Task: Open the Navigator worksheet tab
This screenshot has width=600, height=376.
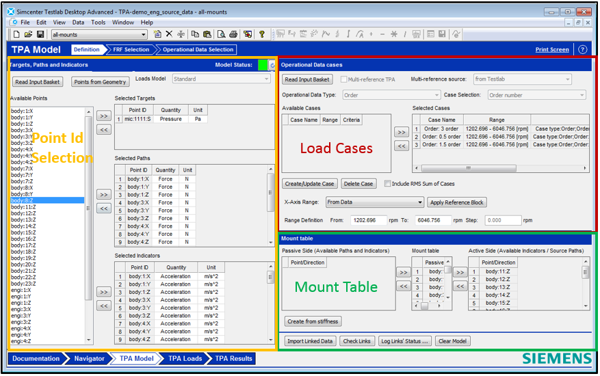Action: pyautogui.click(x=89, y=358)
